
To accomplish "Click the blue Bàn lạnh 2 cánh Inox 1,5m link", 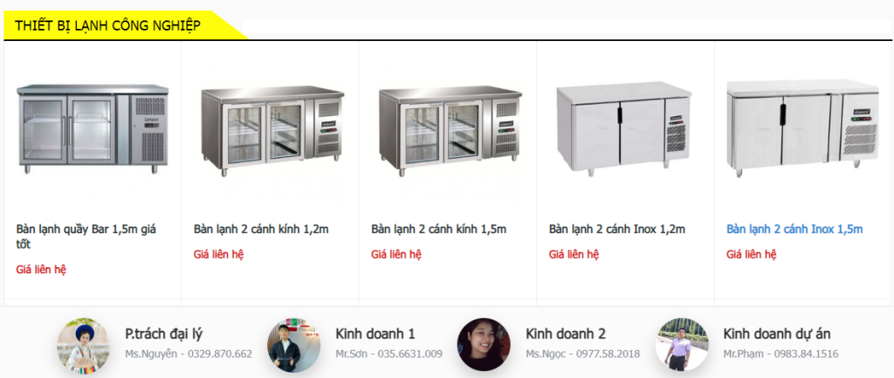I will coord(794,230).
